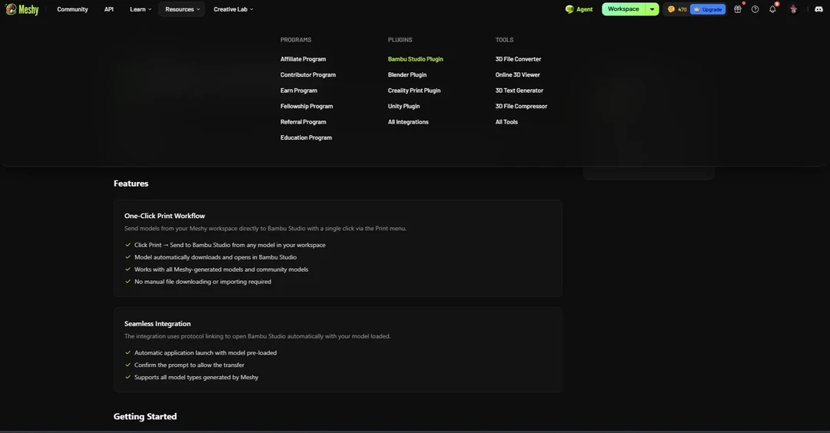Select Bambu Studio Plugin

pos(415,59)
